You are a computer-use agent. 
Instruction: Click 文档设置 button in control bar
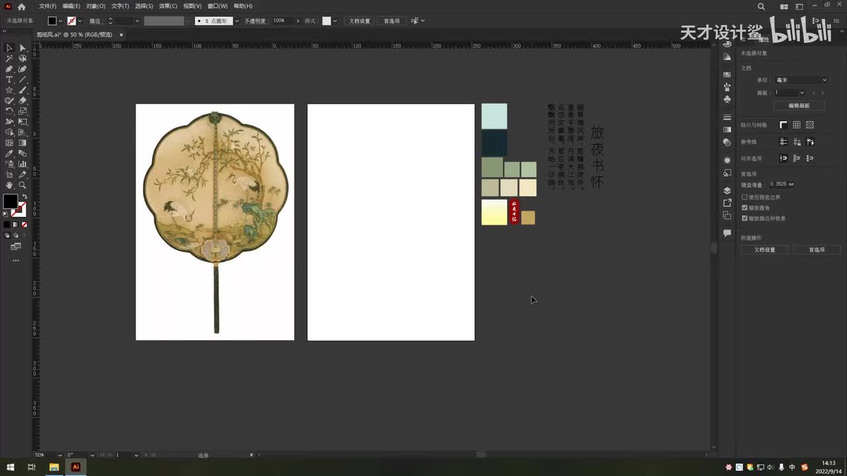coord(360,21)
